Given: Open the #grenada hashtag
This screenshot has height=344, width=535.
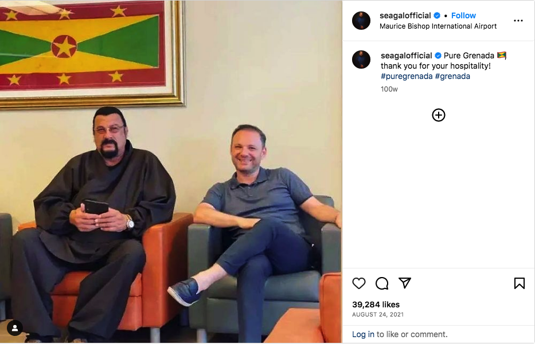Looking at the screenshot, I should [452, 76].
